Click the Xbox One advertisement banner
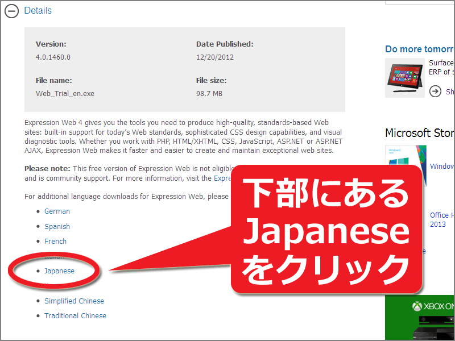The height and width of the screenshot is (341, 455). click(x=419, y=317)
